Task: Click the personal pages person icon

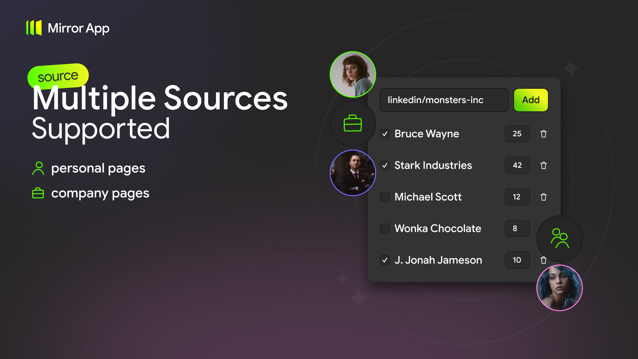Action: (x=38, y=168)
